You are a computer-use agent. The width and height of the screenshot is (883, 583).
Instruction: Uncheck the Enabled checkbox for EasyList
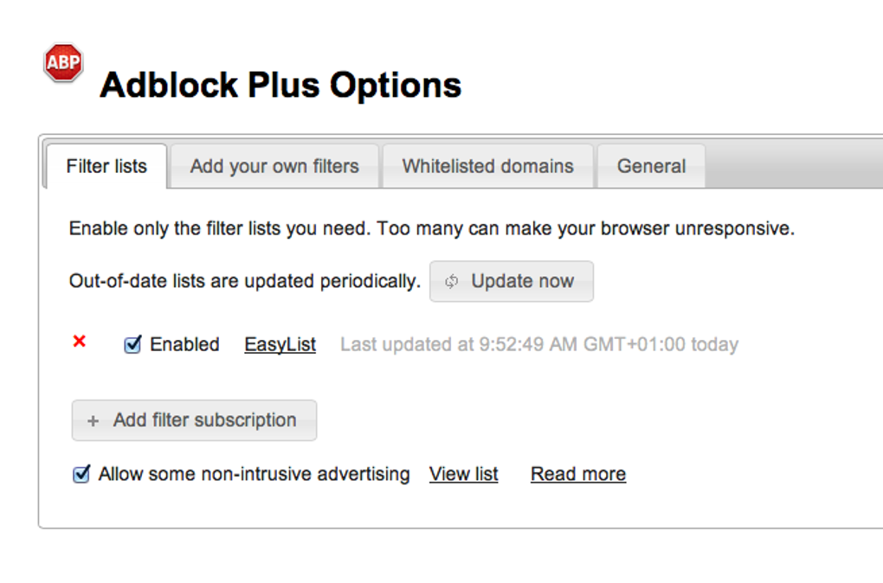tap(132, 345)
